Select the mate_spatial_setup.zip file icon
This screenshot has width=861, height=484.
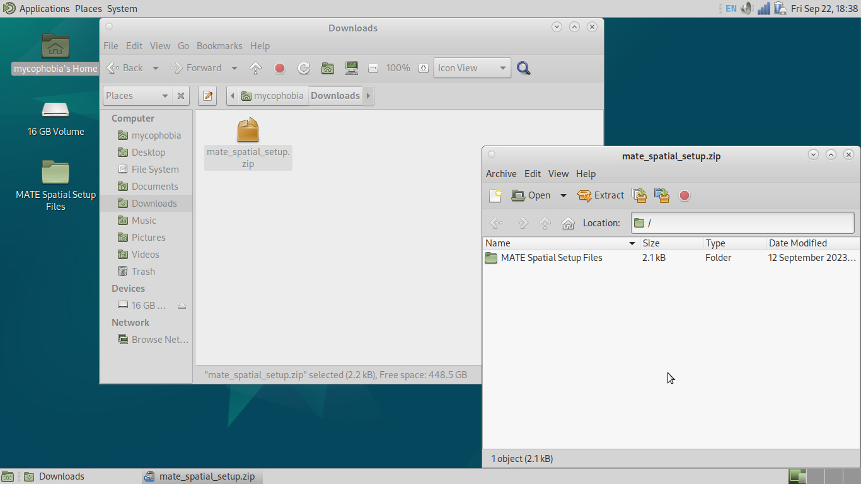click(x=248, y=130)
